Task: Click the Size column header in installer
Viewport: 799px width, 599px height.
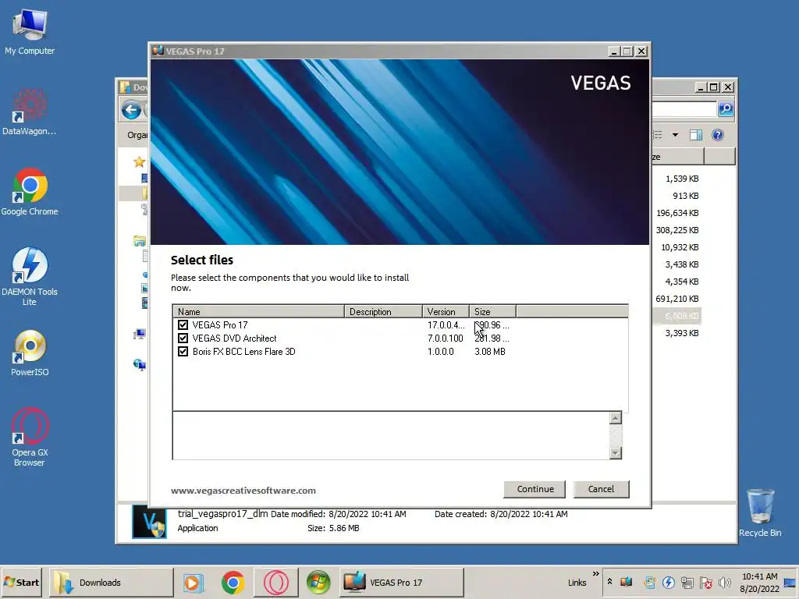Action: pyautogui.click(x=492, y=311)
